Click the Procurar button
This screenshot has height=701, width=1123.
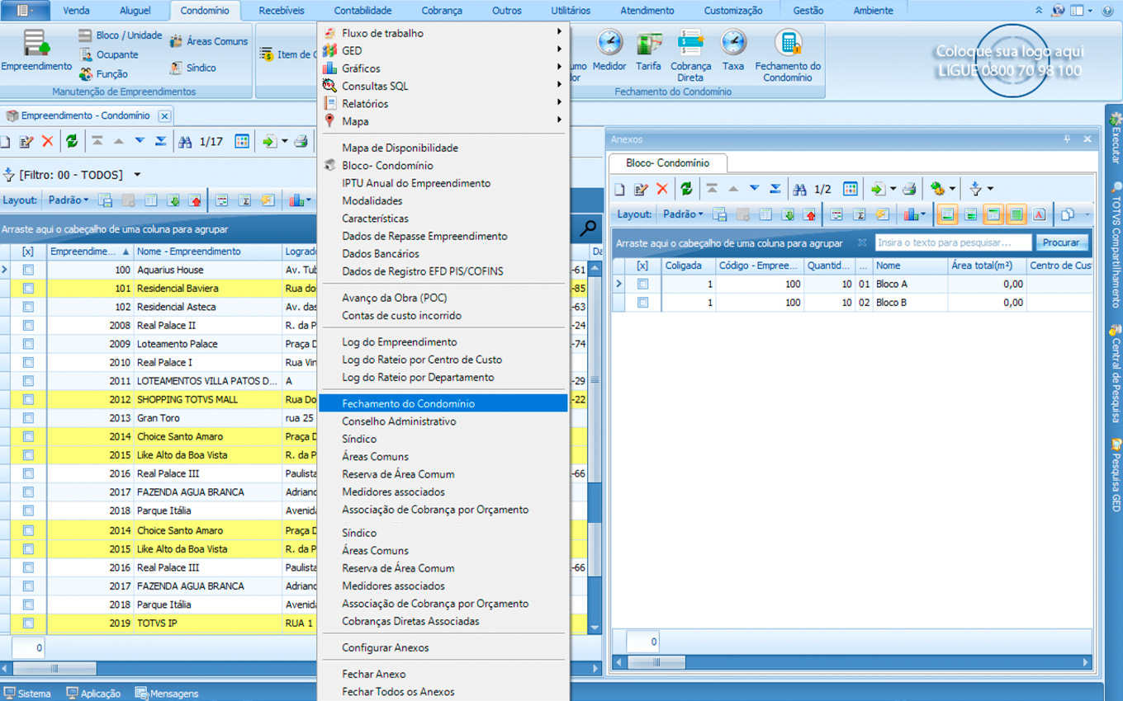pos(1060,242)
